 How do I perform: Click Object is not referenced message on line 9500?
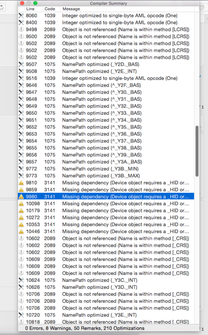[x=126, y=36]
